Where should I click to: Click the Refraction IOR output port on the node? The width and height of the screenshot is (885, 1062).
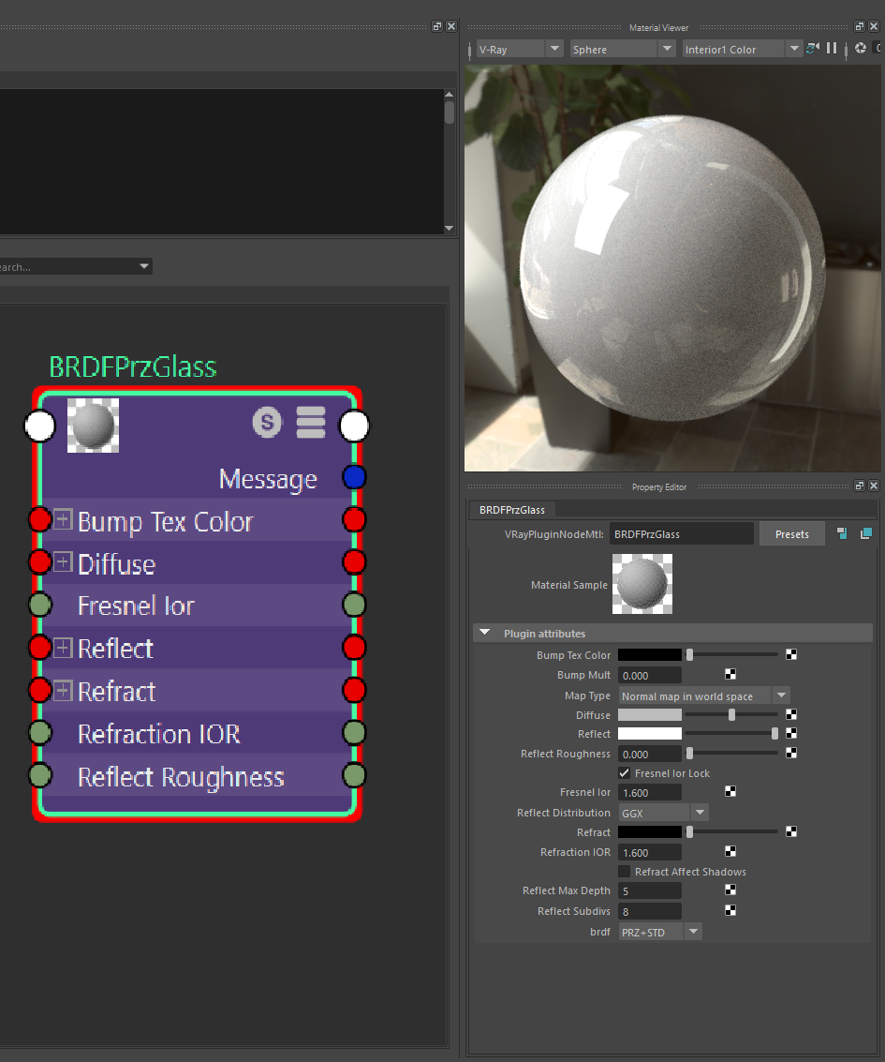pyautogui.click(x=354, y=733)
